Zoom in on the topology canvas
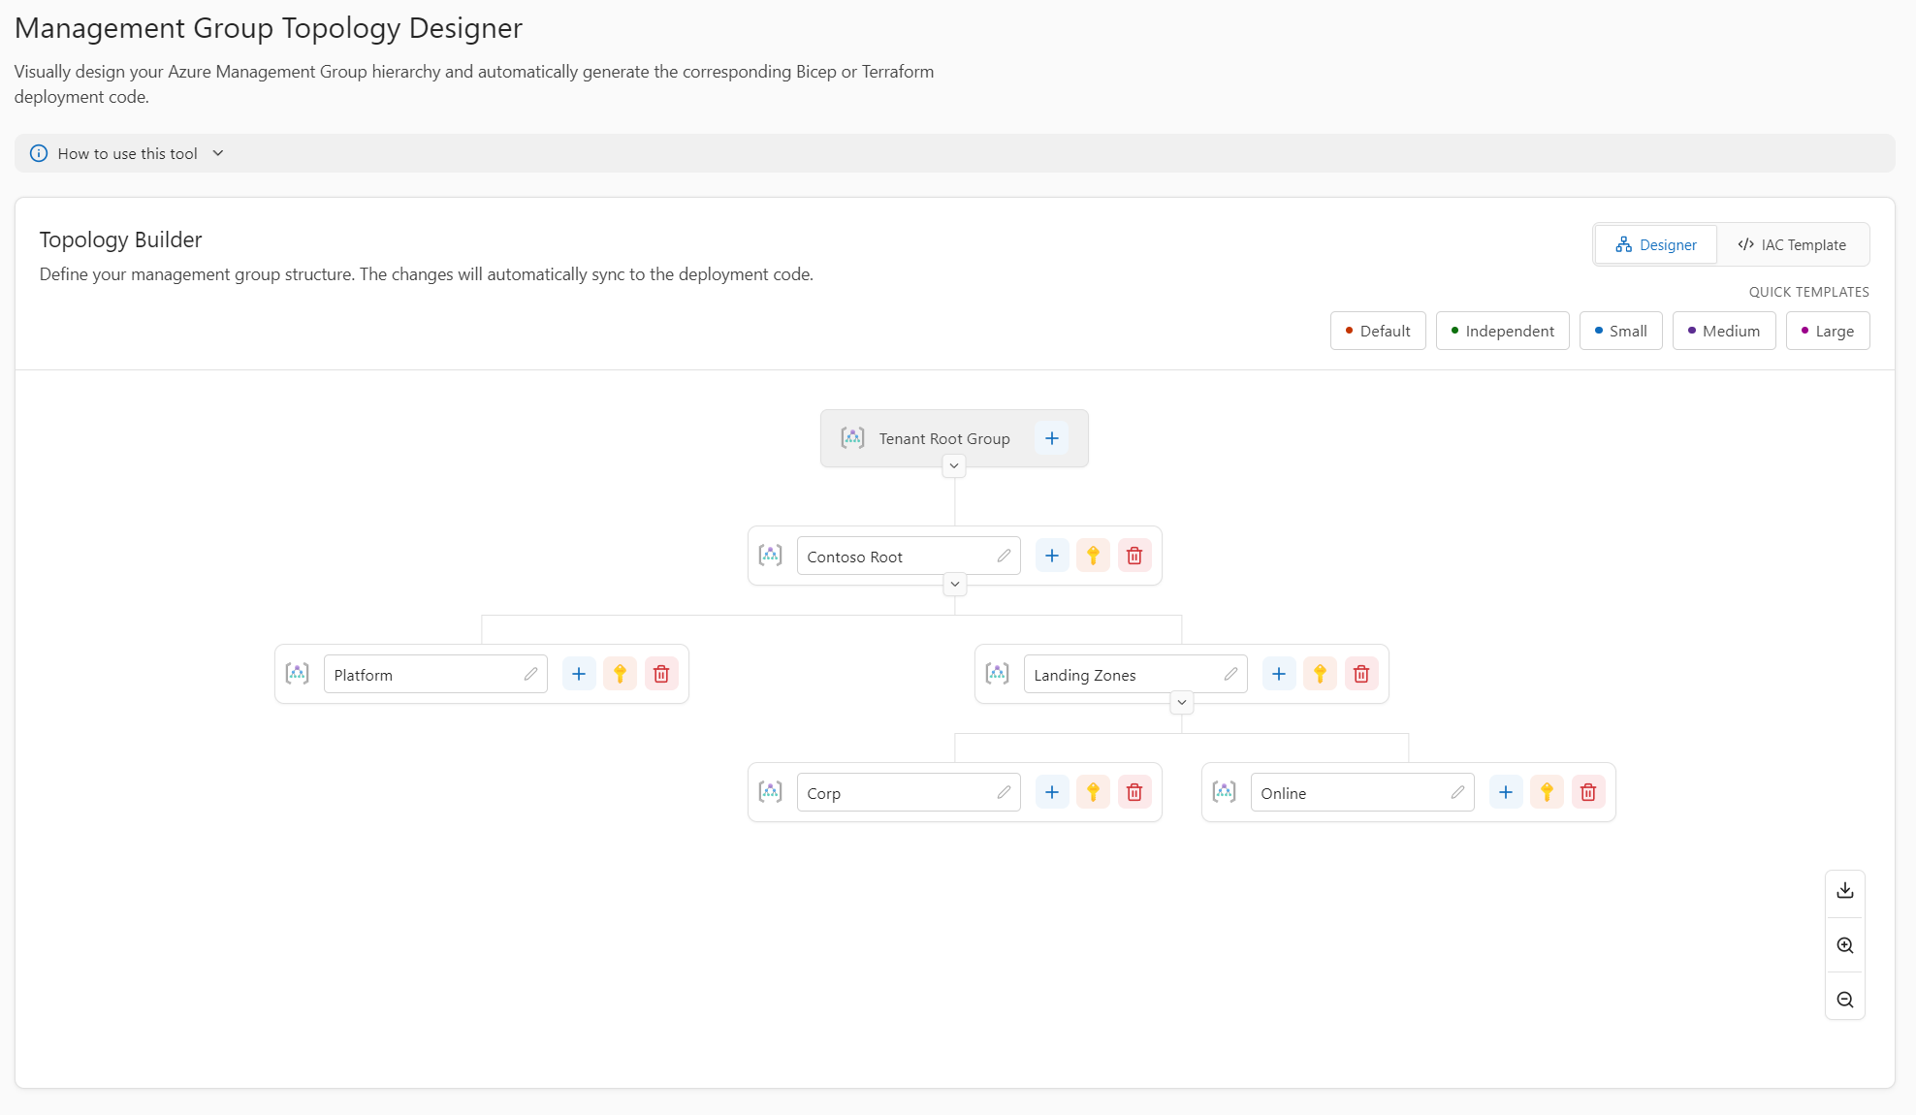This screenshot has width=1916, height=1115. (x=1845, y=945)
